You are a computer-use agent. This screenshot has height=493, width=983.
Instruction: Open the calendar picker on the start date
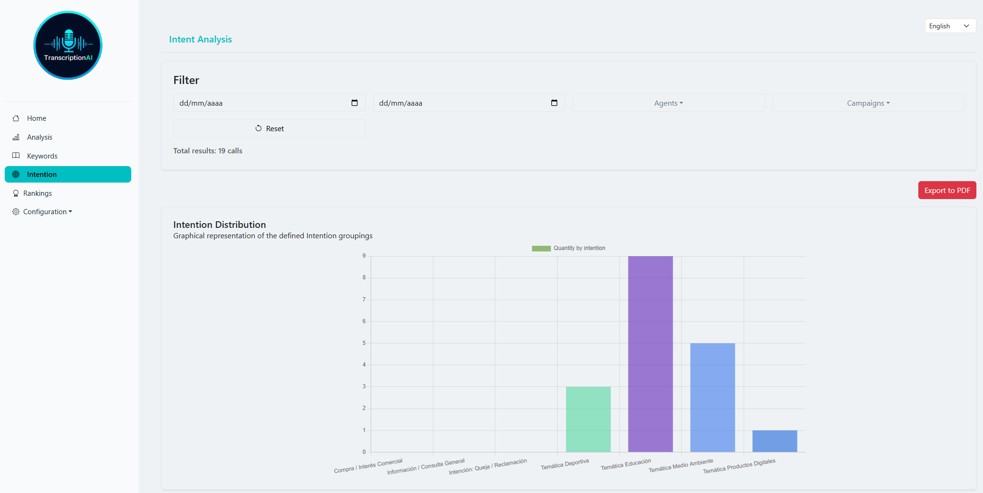click(x=355, y=102)
